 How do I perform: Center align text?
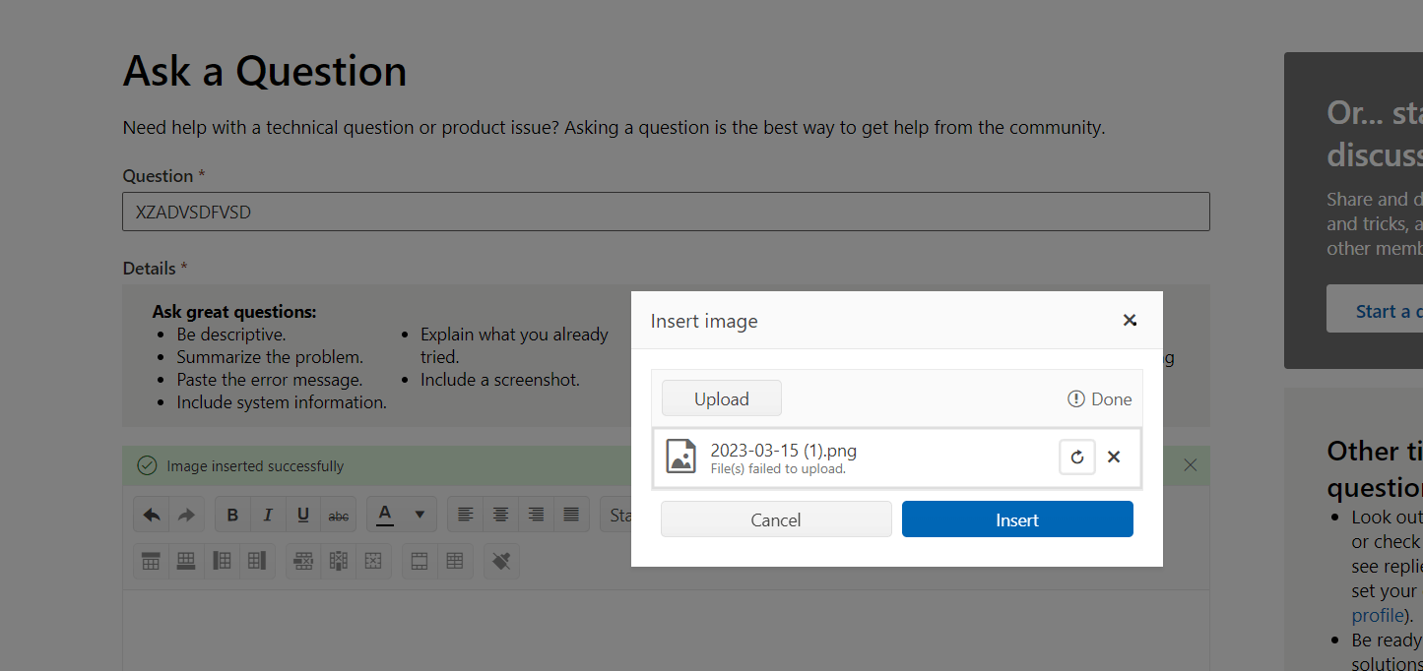point(501,515)
